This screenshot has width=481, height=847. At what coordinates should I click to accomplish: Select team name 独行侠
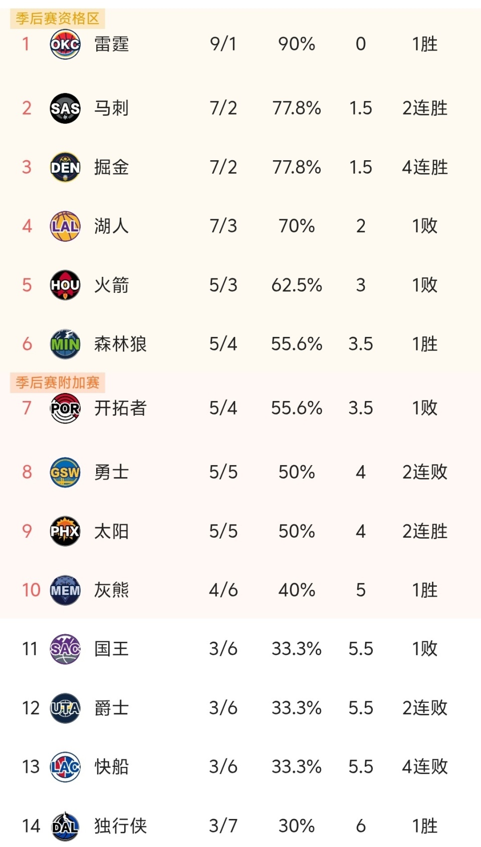[x=120, y=826]
